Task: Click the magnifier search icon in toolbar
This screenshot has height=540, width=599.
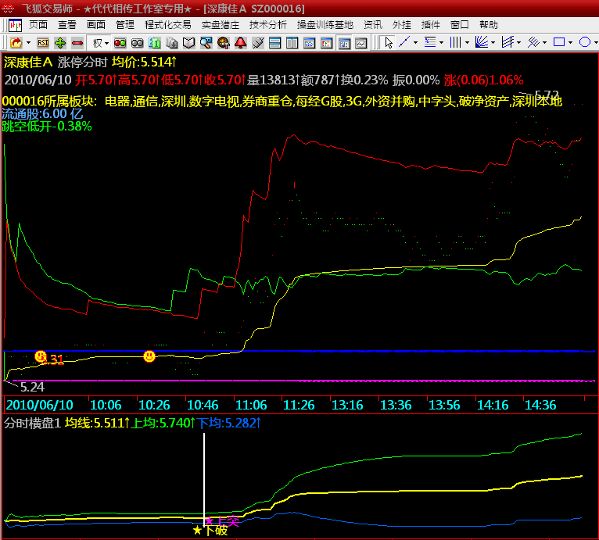Action: 206,42
